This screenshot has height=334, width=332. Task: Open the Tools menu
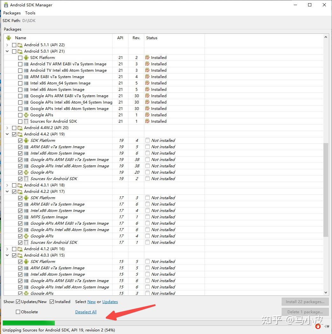point(30,13)
